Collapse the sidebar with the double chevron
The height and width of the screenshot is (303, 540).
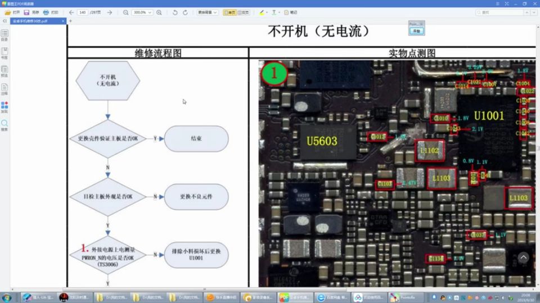coord(4,21)
